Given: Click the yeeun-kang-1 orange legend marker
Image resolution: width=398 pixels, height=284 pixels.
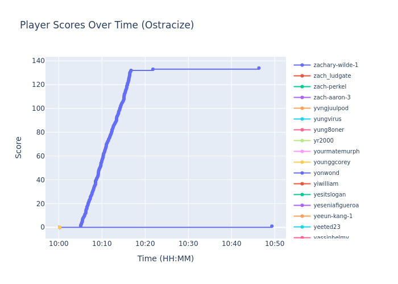Looking at the screenshot, I should coord(302,216).
